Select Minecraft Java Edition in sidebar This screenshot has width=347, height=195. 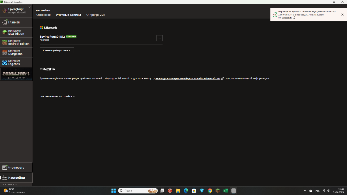tap(16, 32)
